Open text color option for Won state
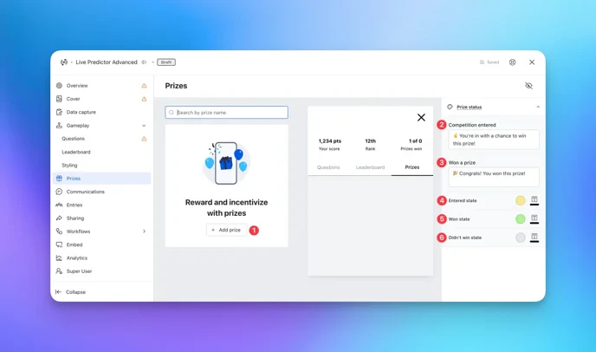The width and height of the screenshot is (596, 352). 534,218
